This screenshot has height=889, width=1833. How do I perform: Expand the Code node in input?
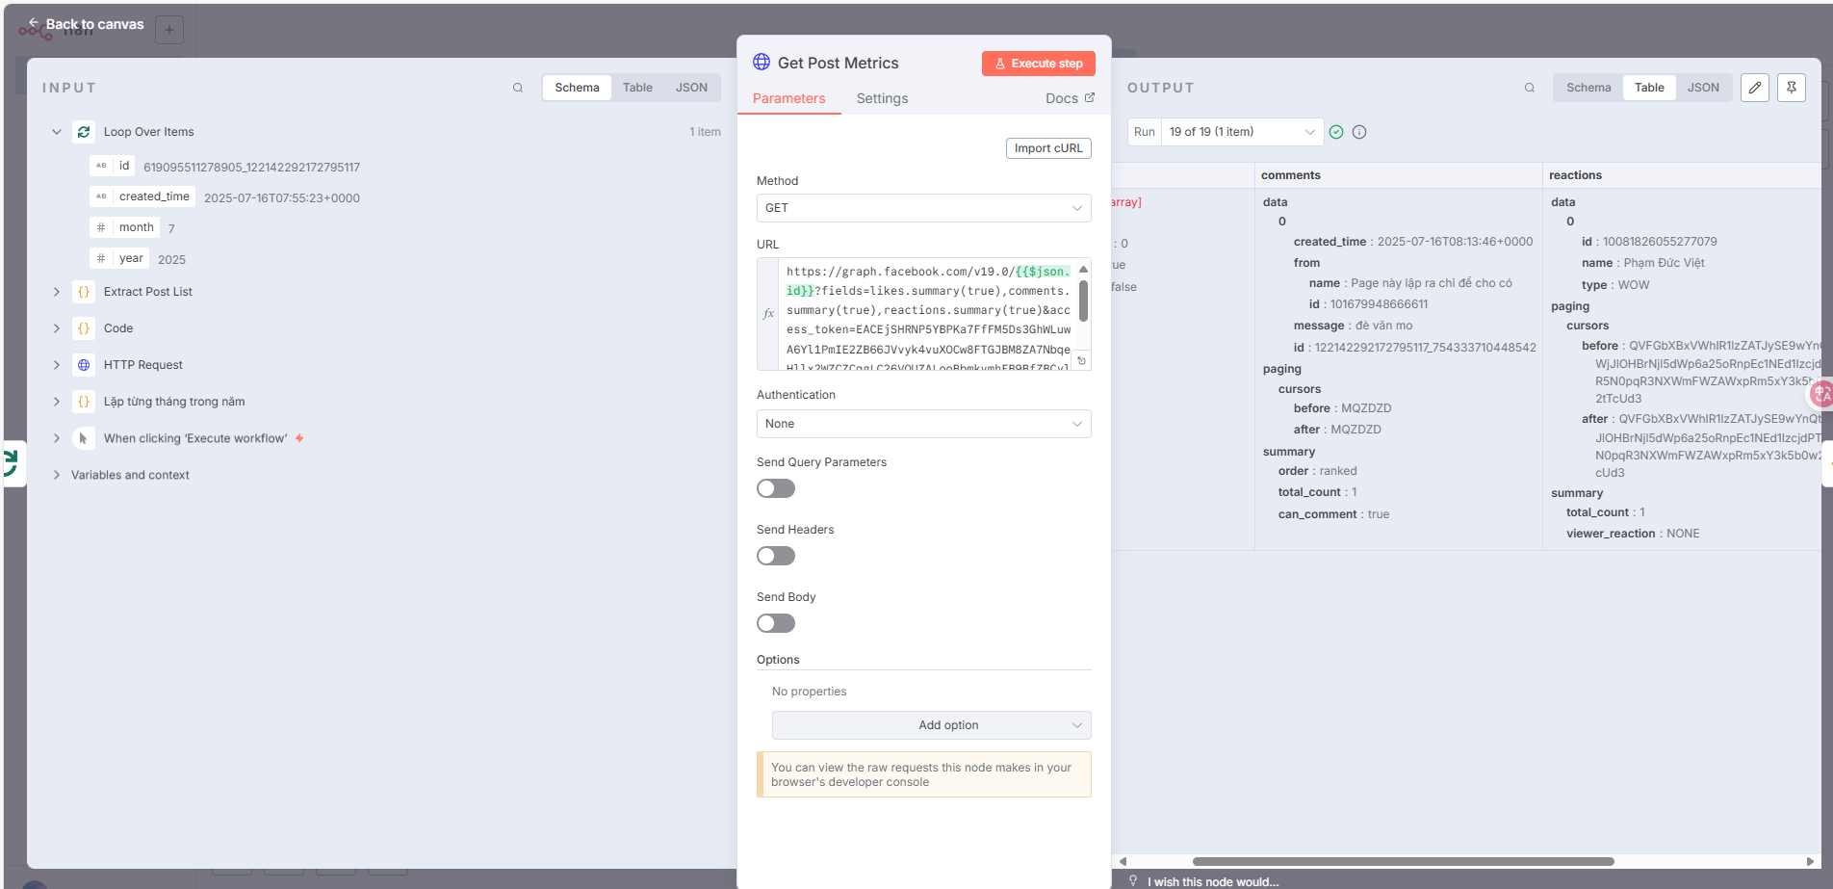pyautogui.click(x=57, y=328)
